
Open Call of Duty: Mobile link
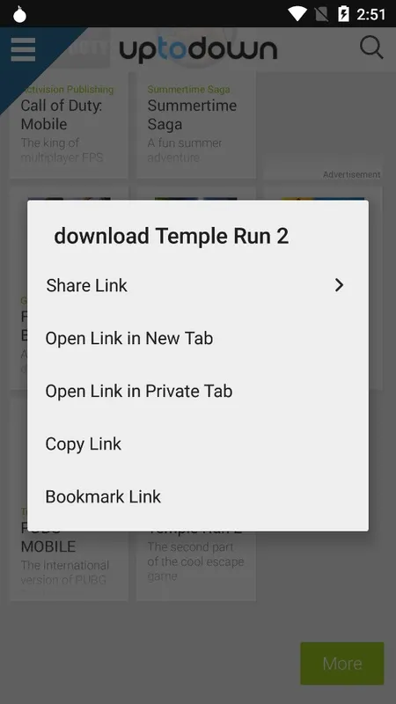[x=62, y=114]
